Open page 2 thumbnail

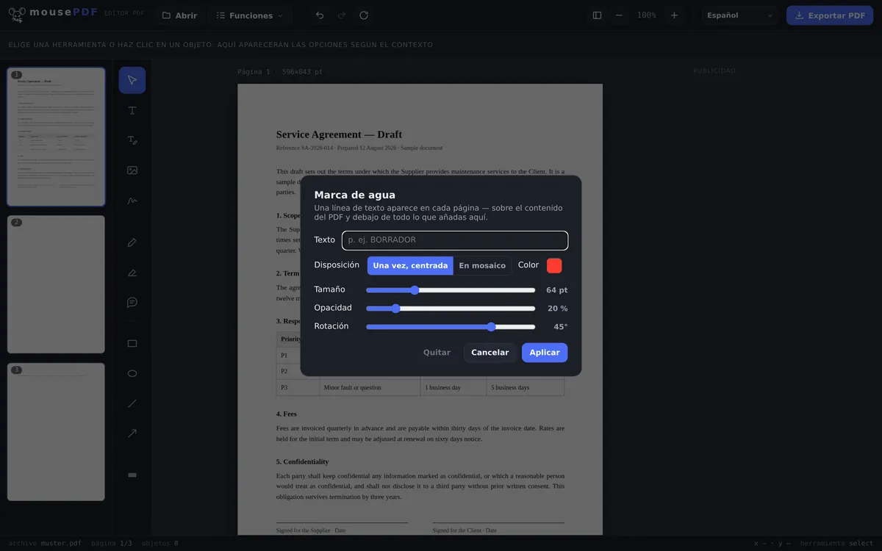(x=56, y=284)
